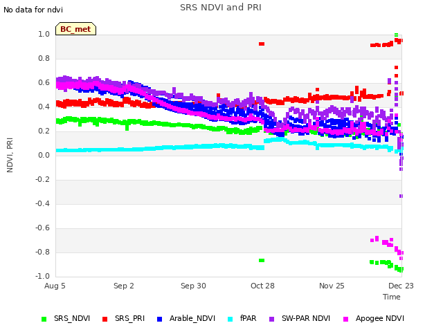Toggle the fPAR legend label
Screen dimensions: 443x332
point(248,318)
